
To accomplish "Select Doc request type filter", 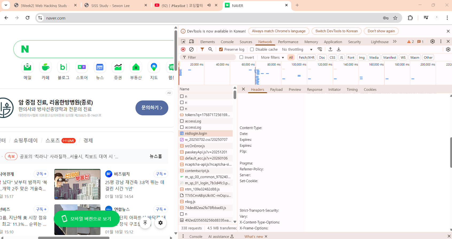I will coord(322,57).
